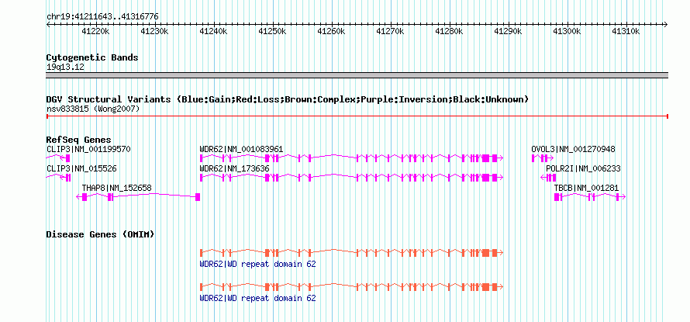The image size is (690, 322).
Task: Click the gray 19q13.12 cytogenetic band bar
Action: point(357,75)
